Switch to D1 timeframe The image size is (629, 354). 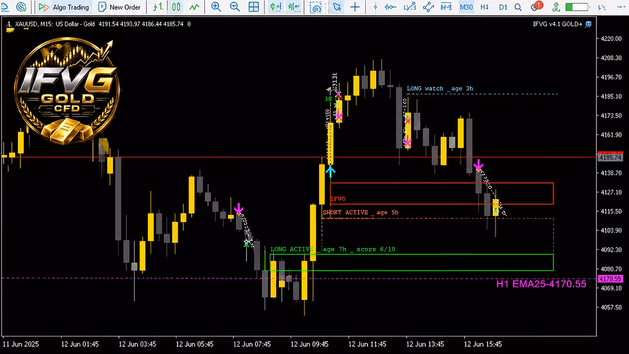503,7
